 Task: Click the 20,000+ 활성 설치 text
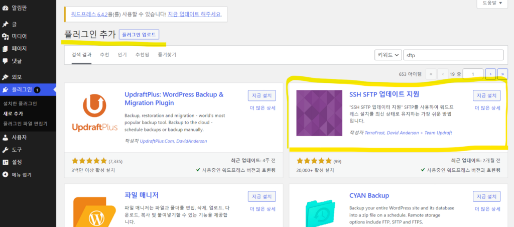(x=315, y=170)
